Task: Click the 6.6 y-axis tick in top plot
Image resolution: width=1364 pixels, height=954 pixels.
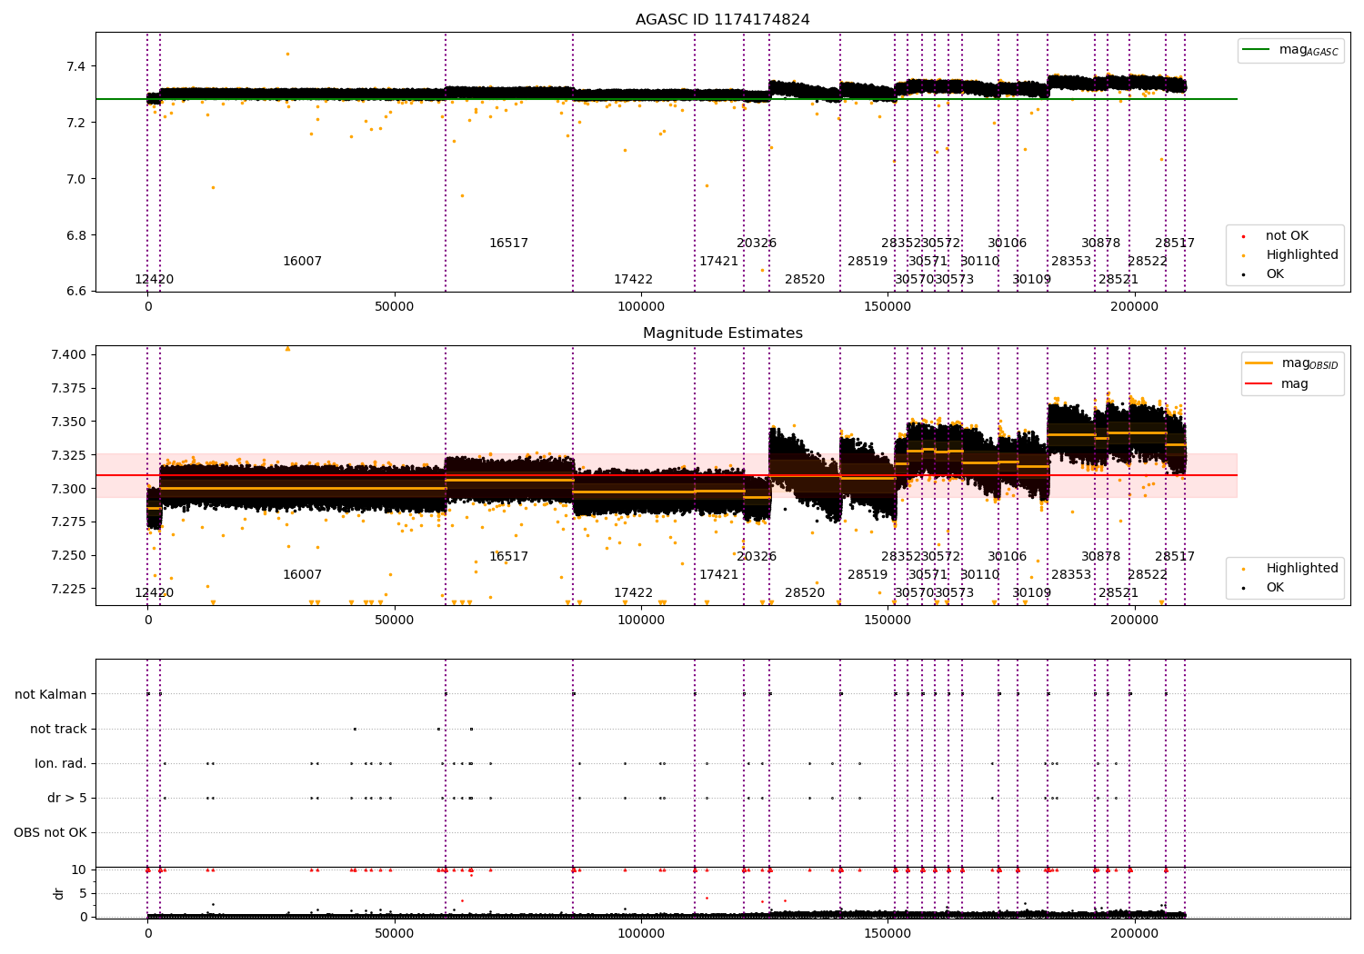Action: tap(76, 292)
